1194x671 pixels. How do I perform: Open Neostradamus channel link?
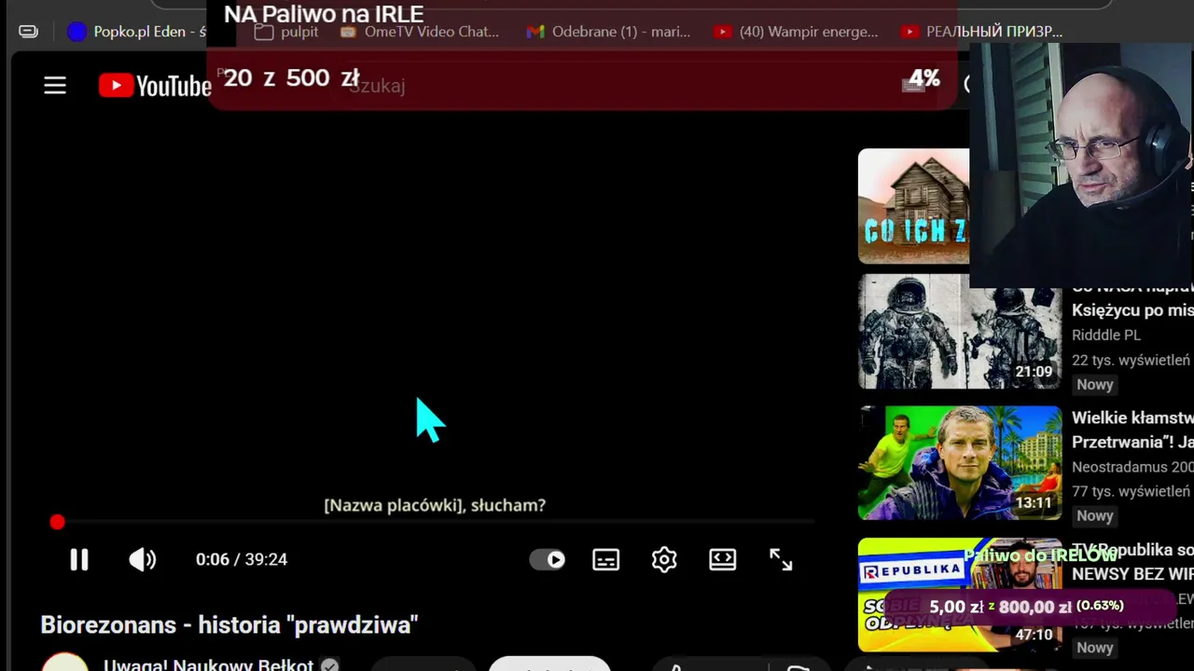pos(1132,467)
